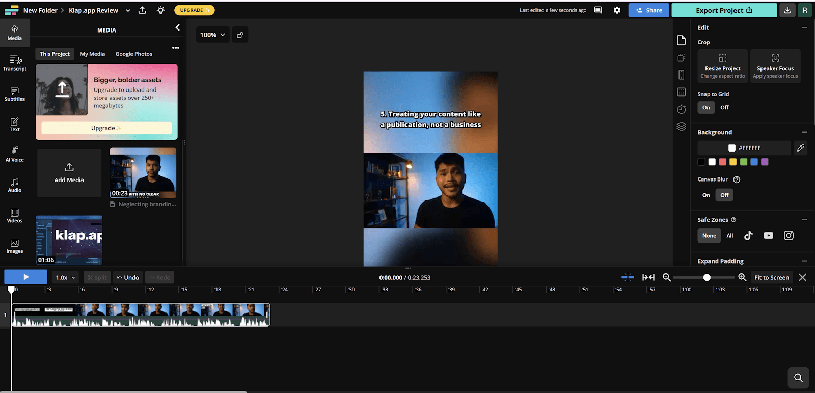Collapse the Background section

(x=804, y=132)
